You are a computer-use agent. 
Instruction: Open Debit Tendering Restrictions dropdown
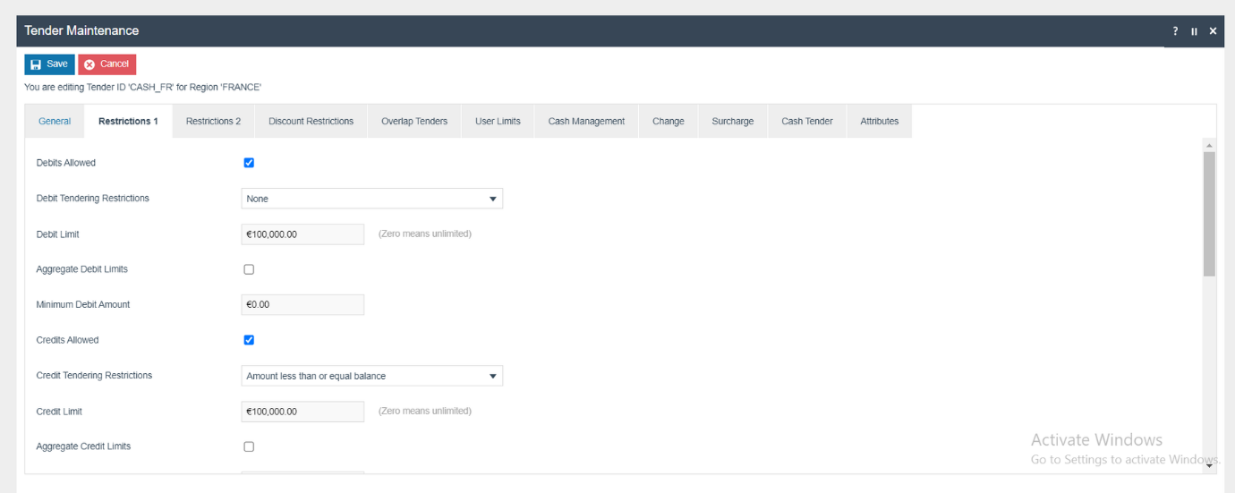[x=371, y=199]
